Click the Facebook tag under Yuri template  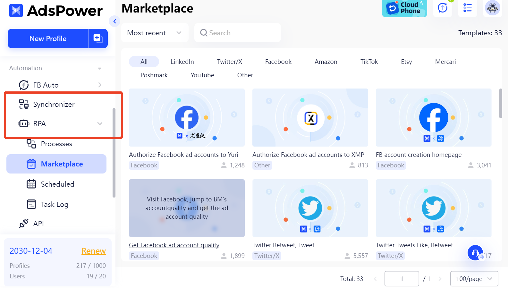point(144,165)
